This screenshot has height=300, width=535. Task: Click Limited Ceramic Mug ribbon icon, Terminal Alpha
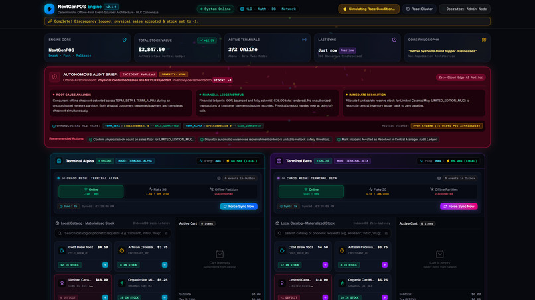62,283
